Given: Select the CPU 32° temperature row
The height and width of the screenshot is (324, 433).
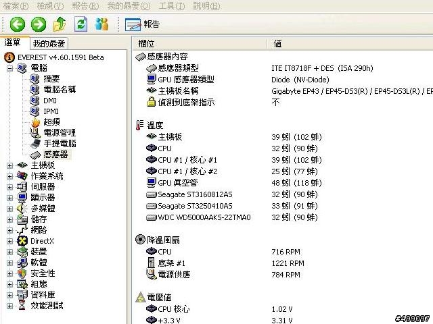Looking at the screenshot, I should [283, 148].
